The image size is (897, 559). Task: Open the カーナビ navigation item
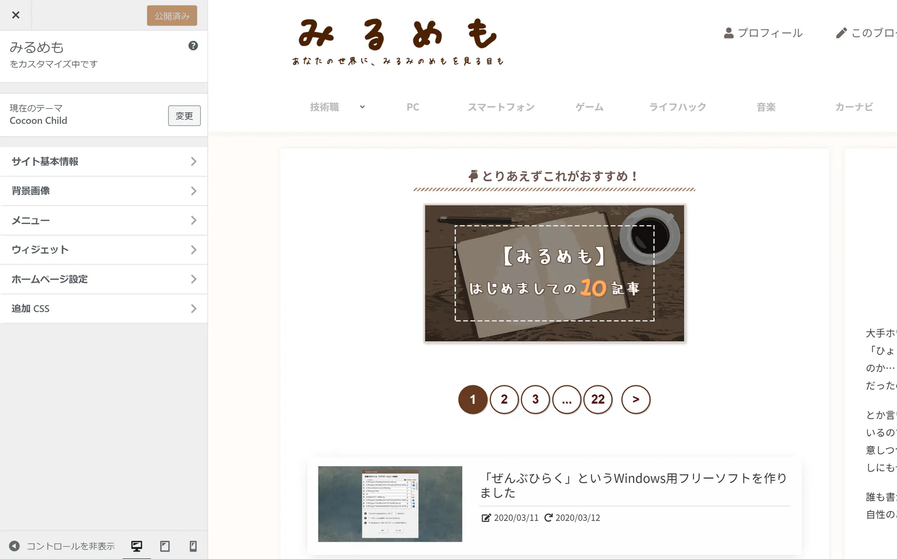tap(854, 107)
